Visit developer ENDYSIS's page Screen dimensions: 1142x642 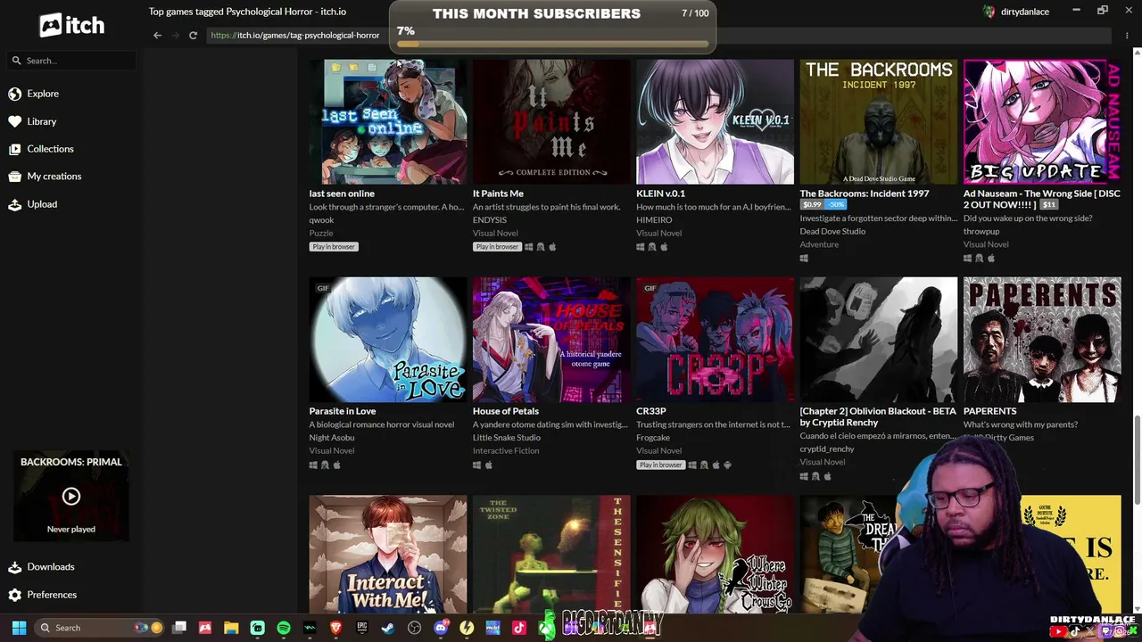click(x=490, y=220)
